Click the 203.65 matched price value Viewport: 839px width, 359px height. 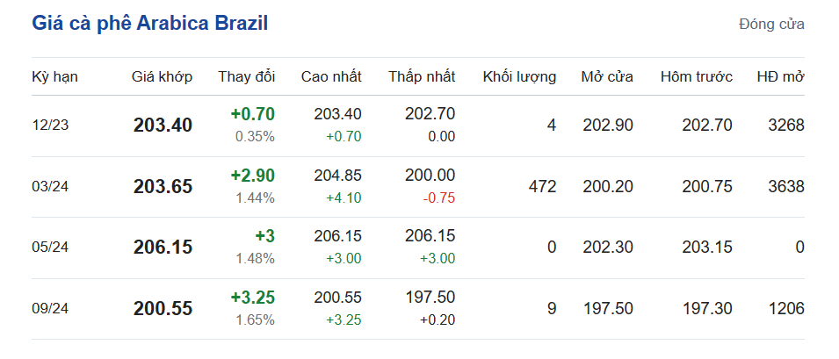(163, 187)
